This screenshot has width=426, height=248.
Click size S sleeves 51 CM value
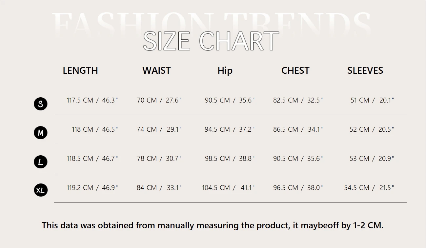(x=372, y=100)
